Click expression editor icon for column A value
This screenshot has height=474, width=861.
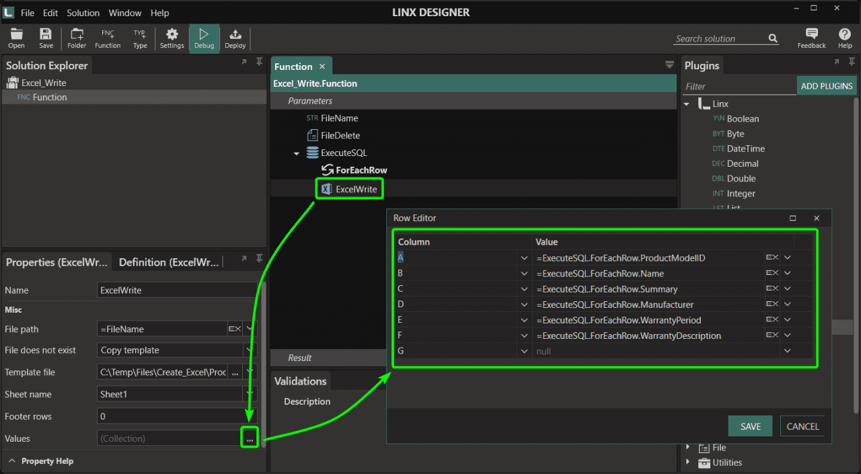click(772, 258)
